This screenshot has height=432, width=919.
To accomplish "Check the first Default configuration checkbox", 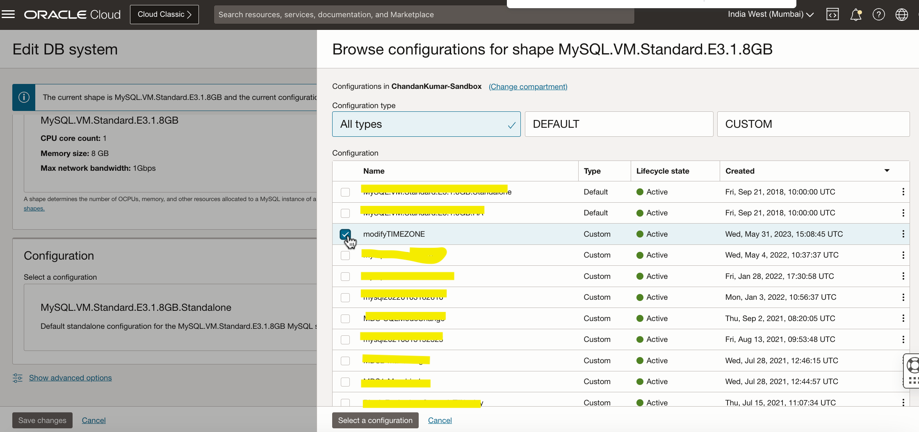I will point(345,192).
